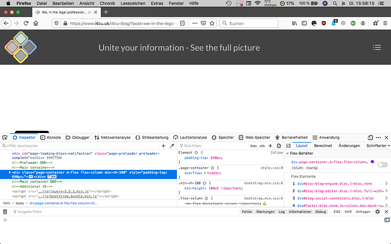391x244 pixels.
Task: Toggle Informationen console filter
Action: (x=300, y=212)
